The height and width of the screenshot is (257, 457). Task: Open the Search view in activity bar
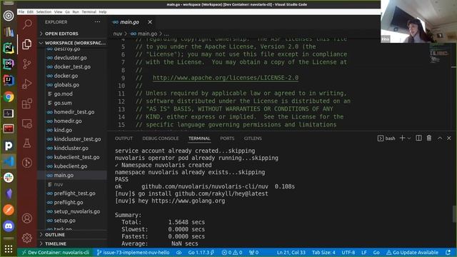(27, 24)
